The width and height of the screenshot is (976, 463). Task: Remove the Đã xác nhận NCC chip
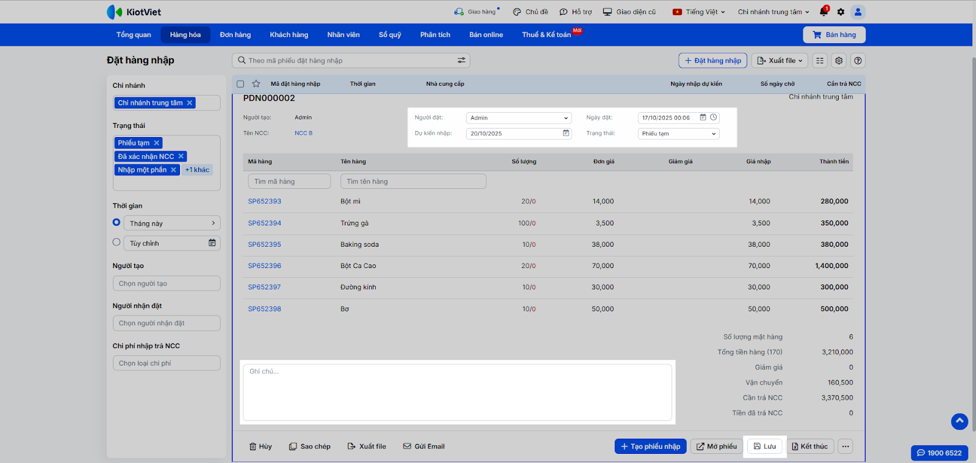tap(181, 157)
